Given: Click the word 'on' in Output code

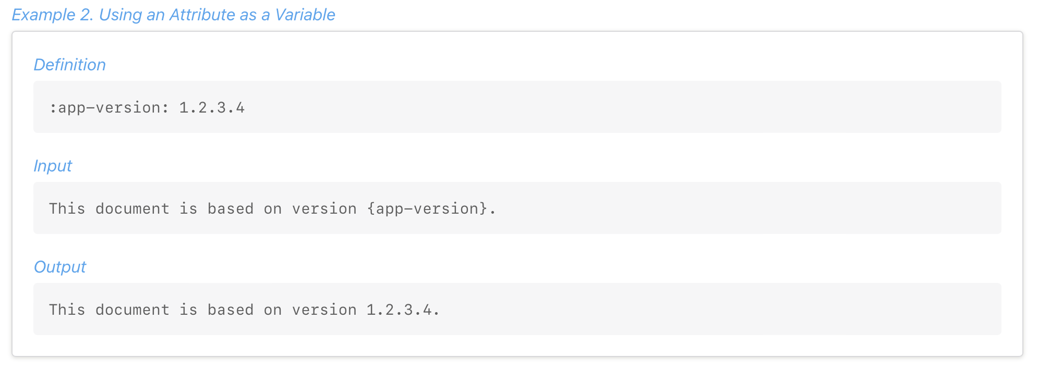Looking at the screenshot, I should pyautogui.click(x=273, y=310).
